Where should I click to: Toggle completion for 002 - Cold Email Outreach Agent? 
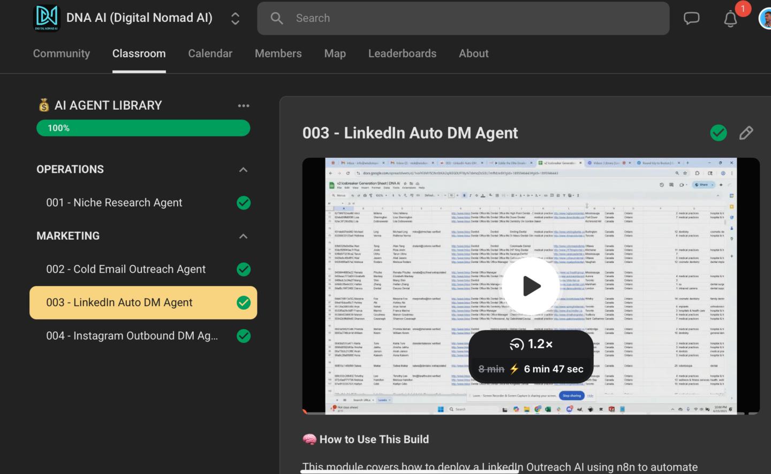244,269
